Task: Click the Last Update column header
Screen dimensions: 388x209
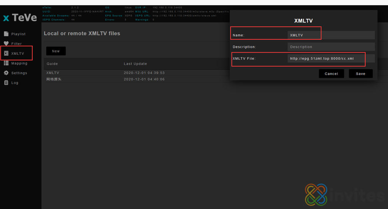Action: pyautogui.click(x=135, y=63)
